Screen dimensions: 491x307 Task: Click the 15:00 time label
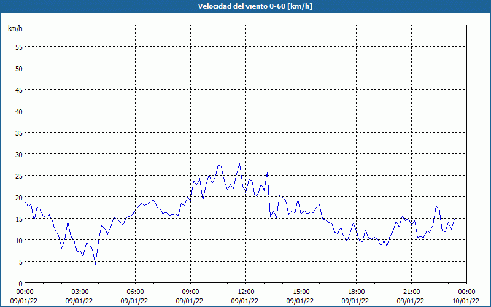[301, 292]
